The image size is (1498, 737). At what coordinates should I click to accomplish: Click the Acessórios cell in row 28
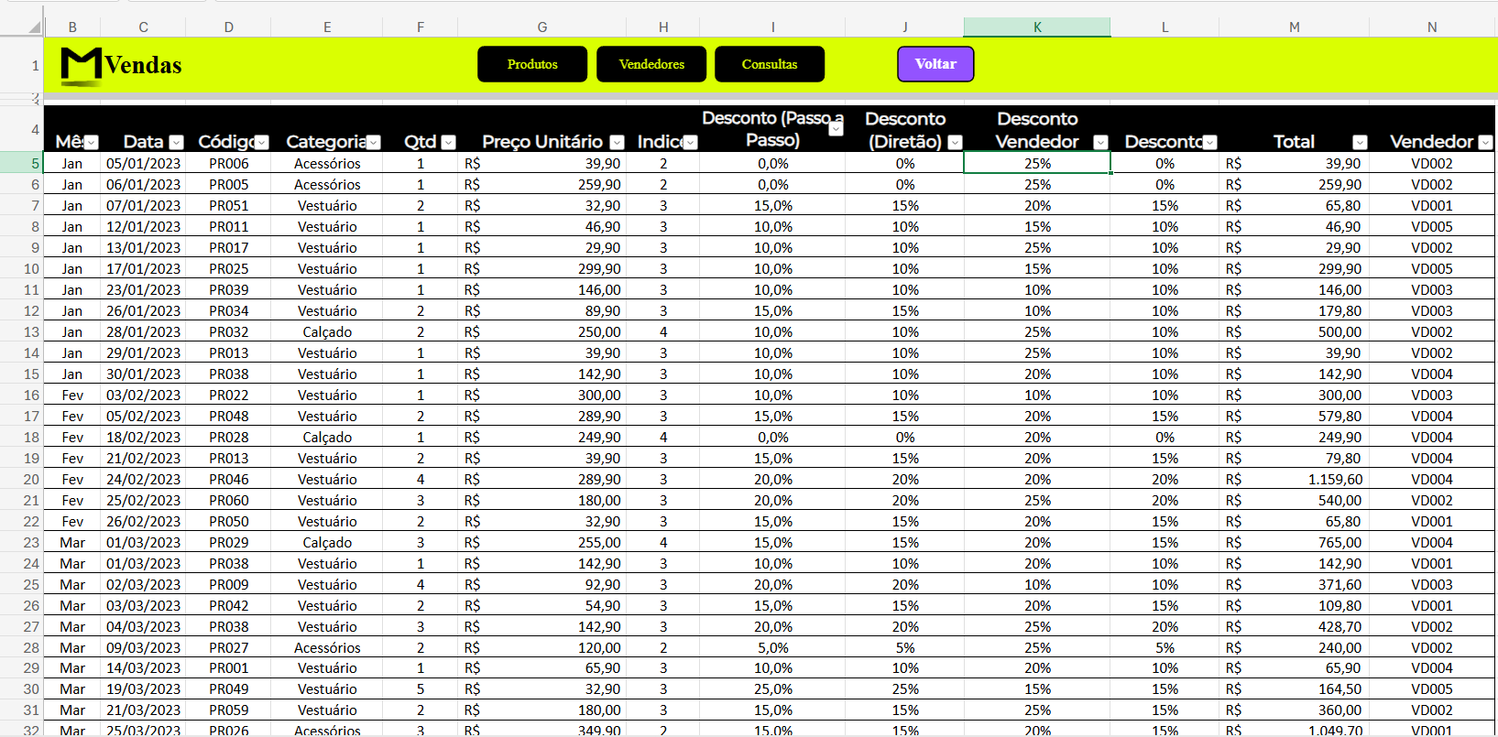pos(327,647)
